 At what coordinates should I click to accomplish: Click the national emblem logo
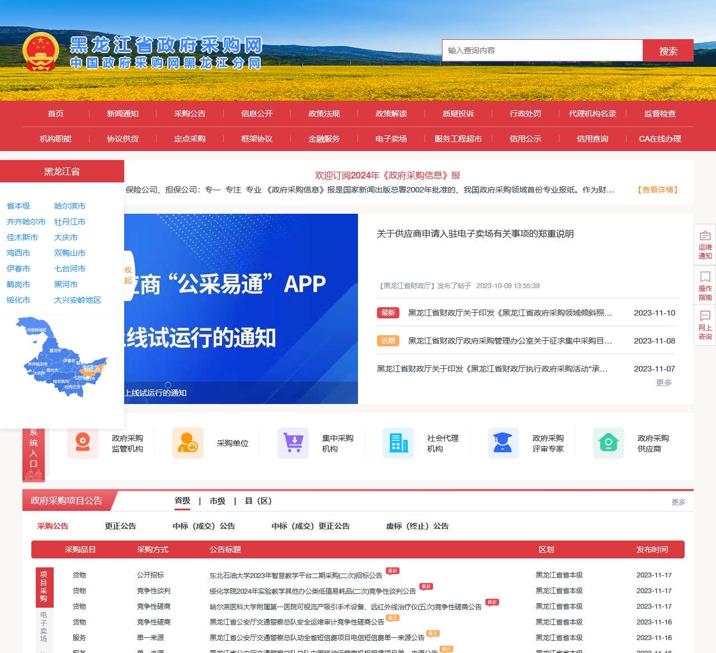[40, 52]
